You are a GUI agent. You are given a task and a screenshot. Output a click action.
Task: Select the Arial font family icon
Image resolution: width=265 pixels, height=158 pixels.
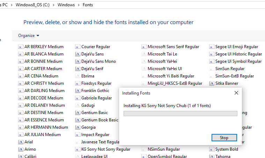coord(21,142)
